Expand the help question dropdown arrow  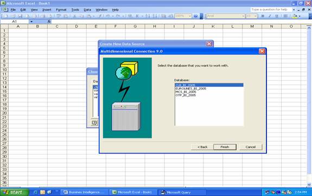[294, 10]
